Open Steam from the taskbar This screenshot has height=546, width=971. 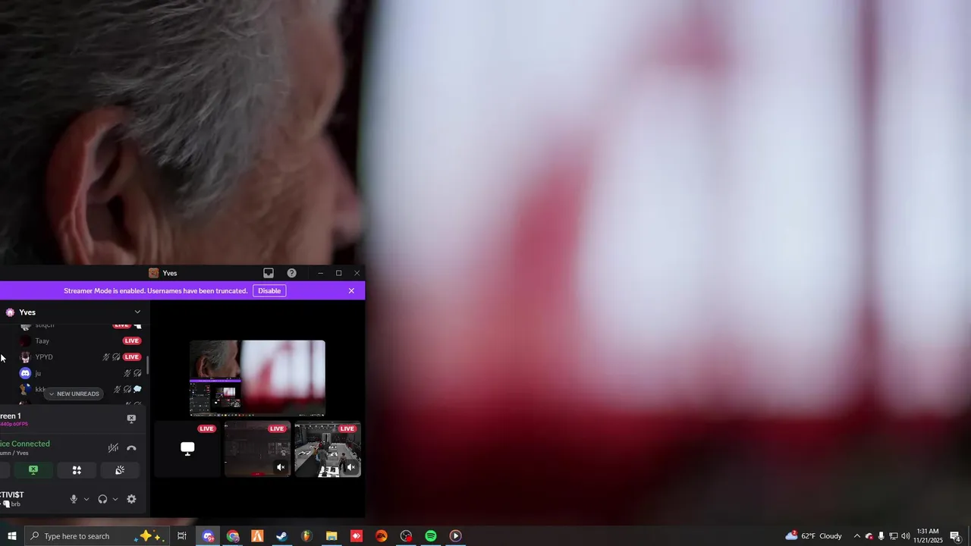pyautogui.click(x=281, y=536)
